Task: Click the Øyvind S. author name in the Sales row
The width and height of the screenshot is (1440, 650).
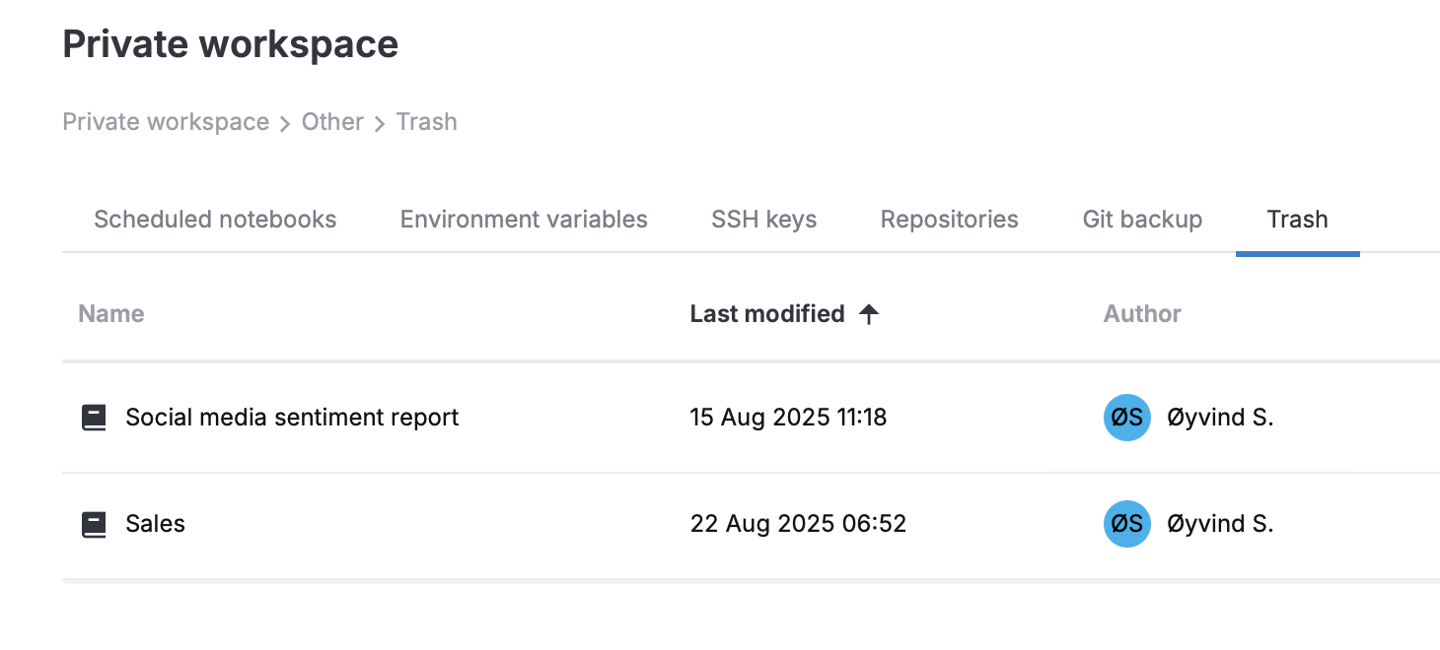Action: point(1220,524)
